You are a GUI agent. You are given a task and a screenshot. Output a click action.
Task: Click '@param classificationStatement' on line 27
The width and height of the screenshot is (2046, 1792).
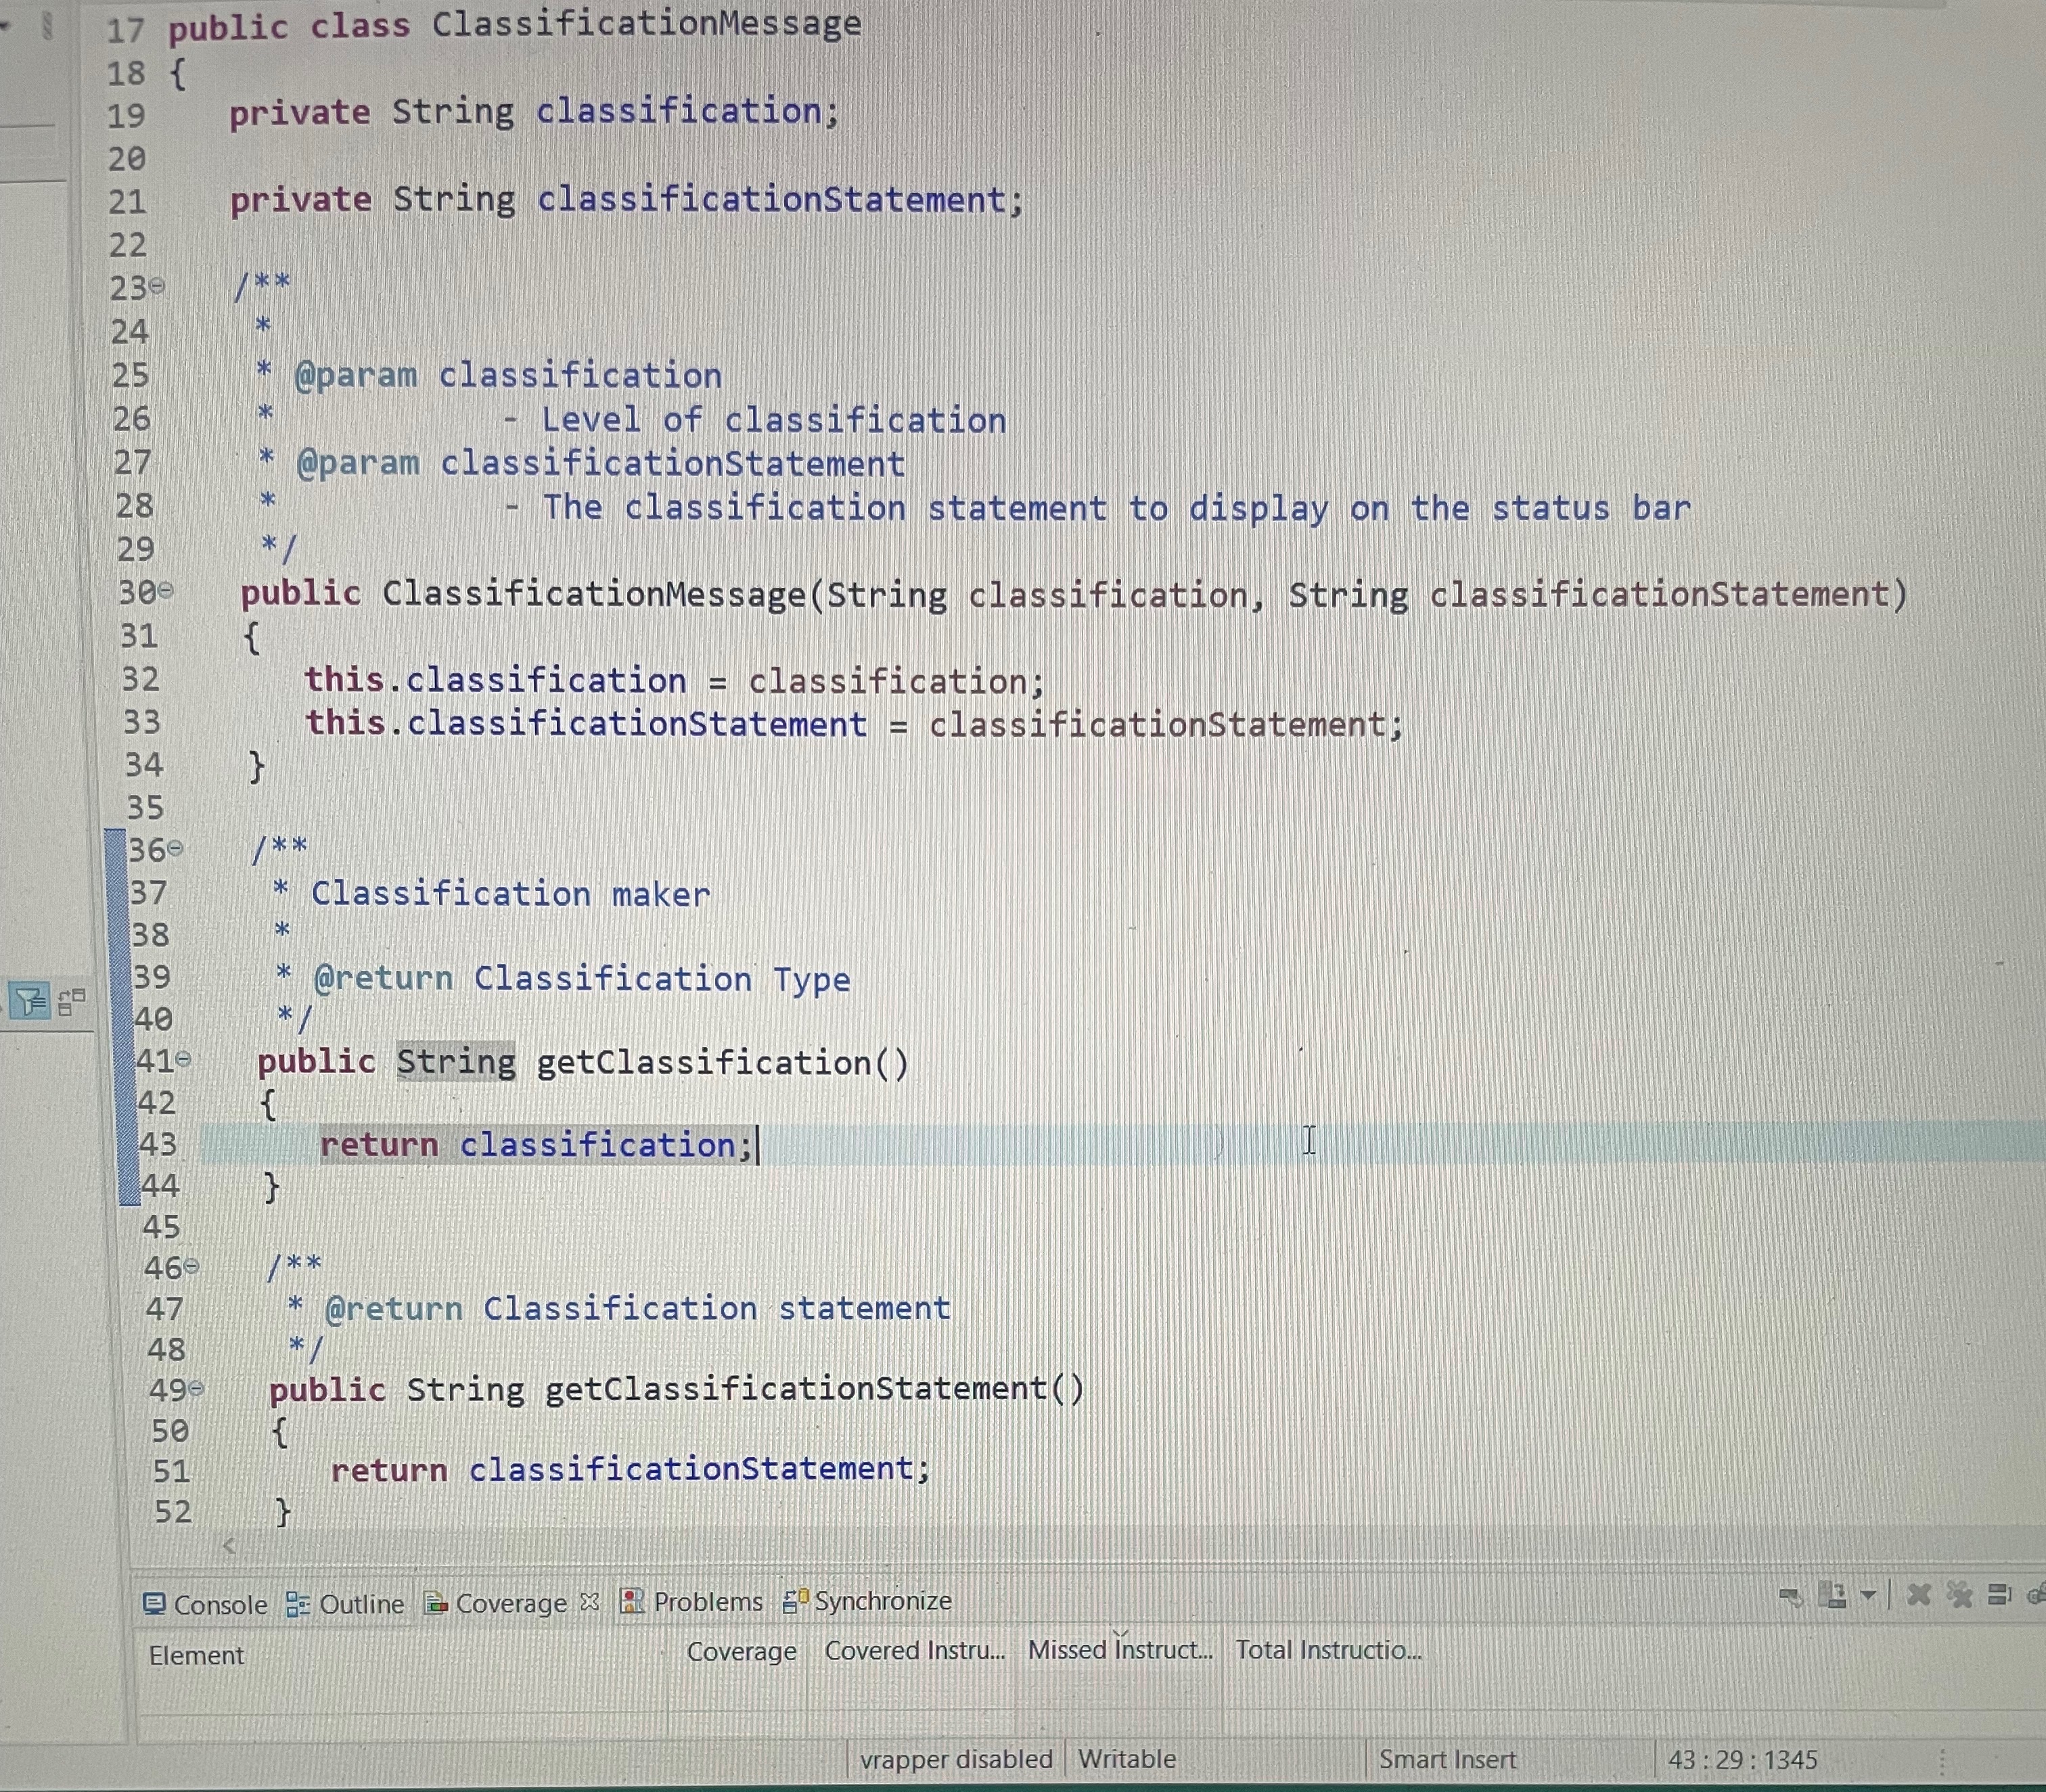(x=600, y=463)
